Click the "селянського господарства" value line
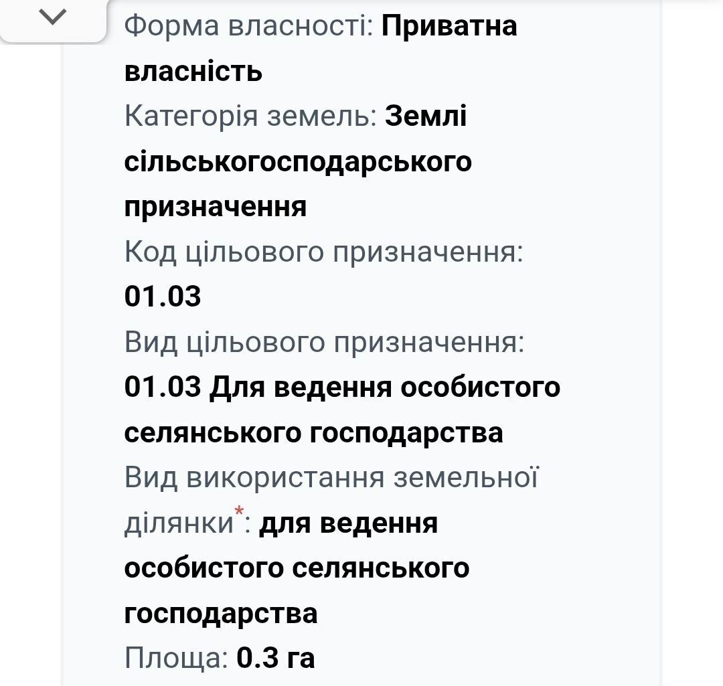723x686 pixels. click(x=313, y=433)
